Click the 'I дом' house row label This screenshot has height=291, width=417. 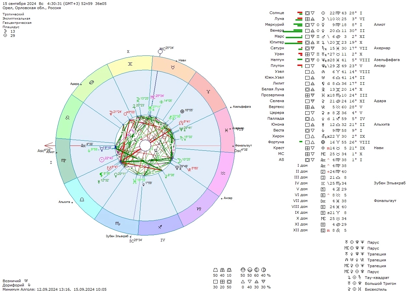pos(302,166)
